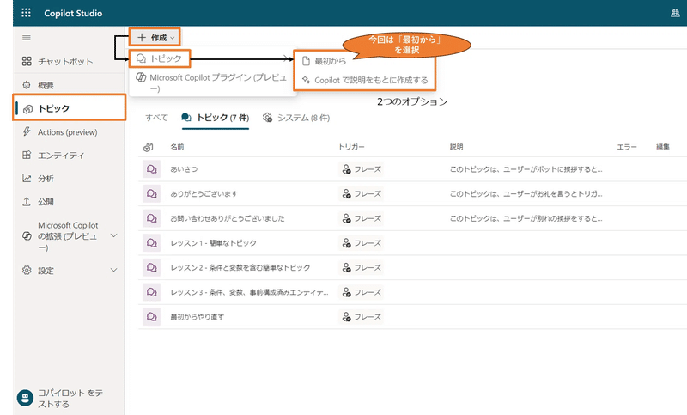Image resolution: width=687 pixels, height=415 pixels.
Task: Click フレーズ trigger in レッスン 1 row
Action: click(x=362, y=243)
